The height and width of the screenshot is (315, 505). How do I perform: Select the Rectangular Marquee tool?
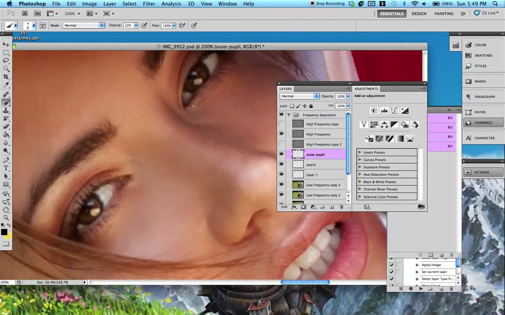pos(6,52)
